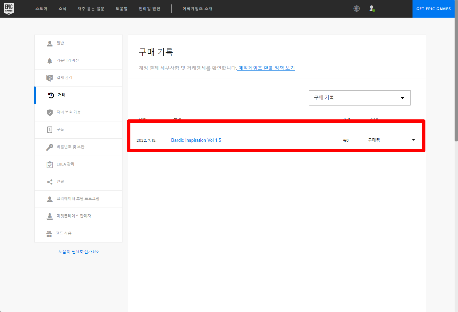Click the person icon for 크리에이터 후원 프로그램

click(50, 199)
